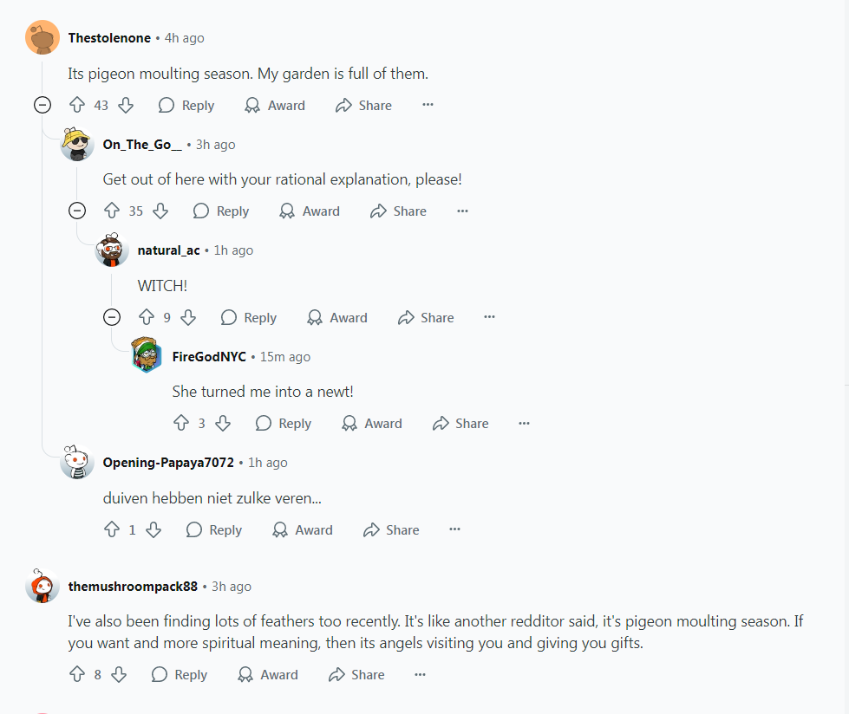The width and height of the screenshot is (849, 714).
Task: Open FireGodNYC's avatar profile
Action: (x=147, y=357)
